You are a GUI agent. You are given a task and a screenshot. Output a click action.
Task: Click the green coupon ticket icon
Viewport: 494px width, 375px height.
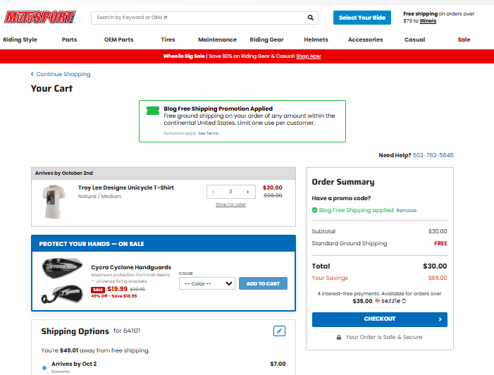pyautogui.click(x=153, y=111)
